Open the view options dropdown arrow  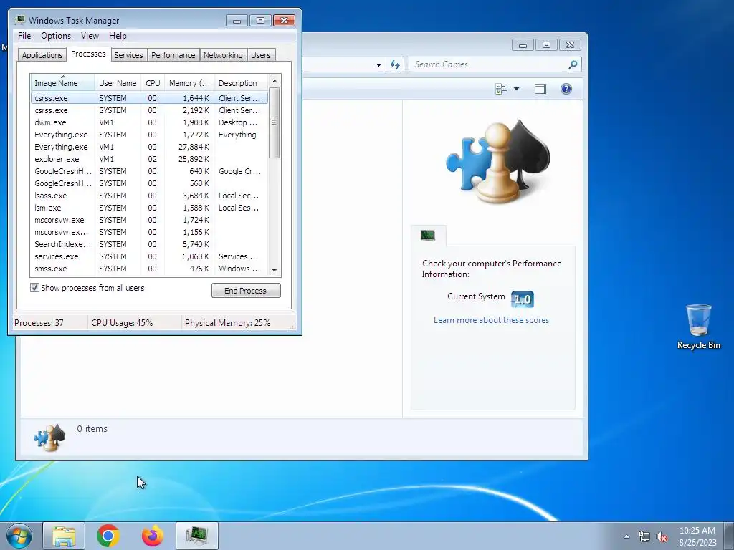(516, 89)
